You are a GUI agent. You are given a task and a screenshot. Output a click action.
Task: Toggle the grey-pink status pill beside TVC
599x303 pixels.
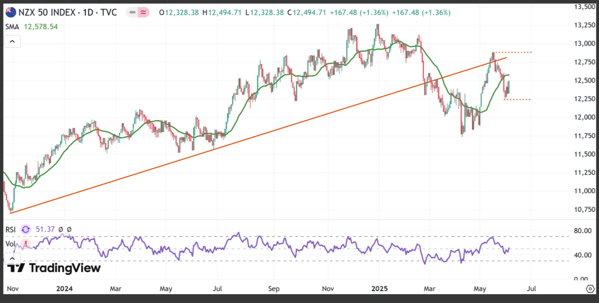(x=138, y=12)
